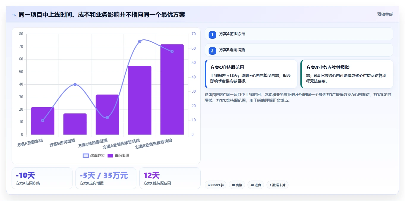The width and height of the screenshot is (405, 201).
Task: Click the bar for 方案B定向增援
Action: [75, 124]
